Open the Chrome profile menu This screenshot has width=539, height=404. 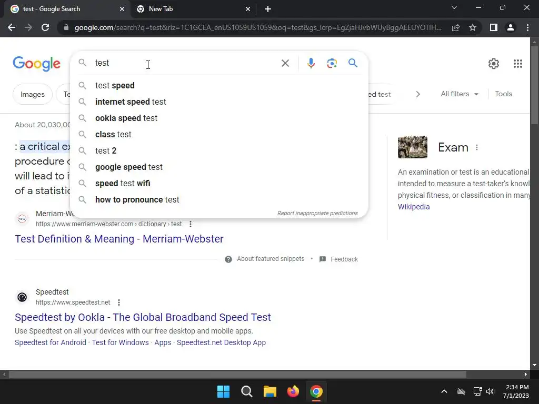511,27
